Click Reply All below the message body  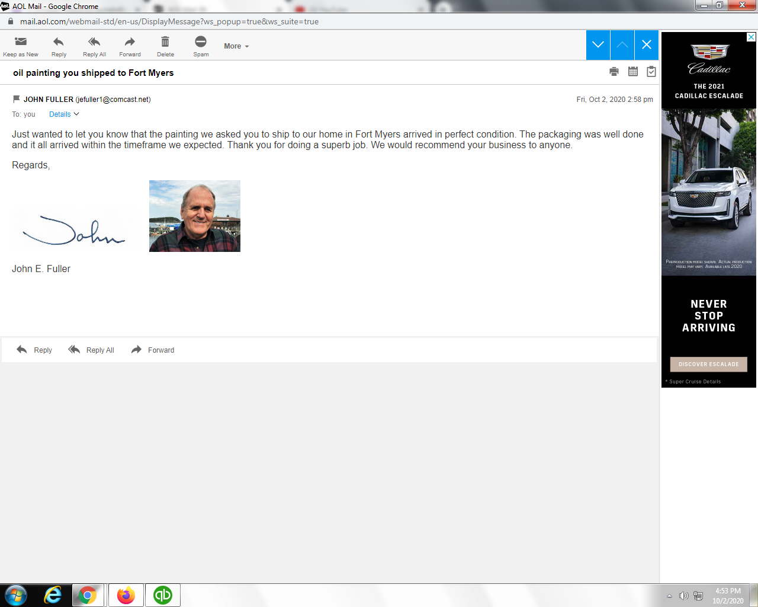click(92, 350)
